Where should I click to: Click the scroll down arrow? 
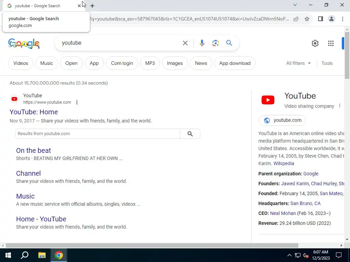347,239
